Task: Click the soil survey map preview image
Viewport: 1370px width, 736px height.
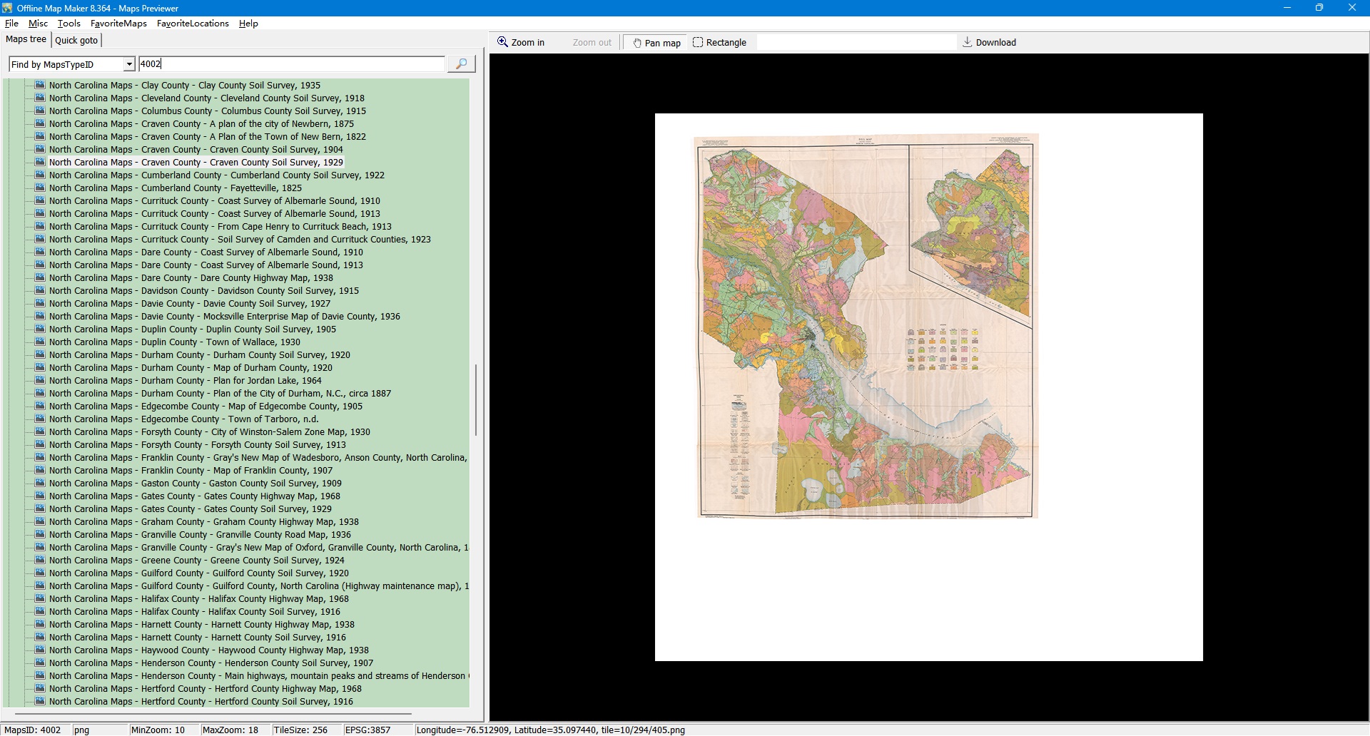Action: click(x=866, y=326)
